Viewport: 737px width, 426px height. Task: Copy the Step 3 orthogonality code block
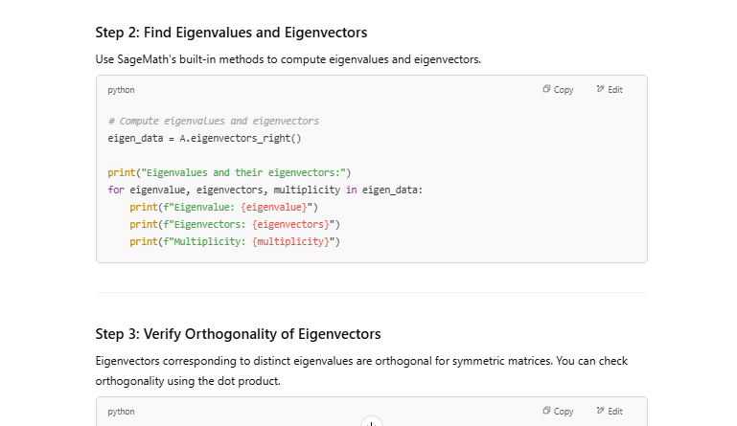coord(558,412)
